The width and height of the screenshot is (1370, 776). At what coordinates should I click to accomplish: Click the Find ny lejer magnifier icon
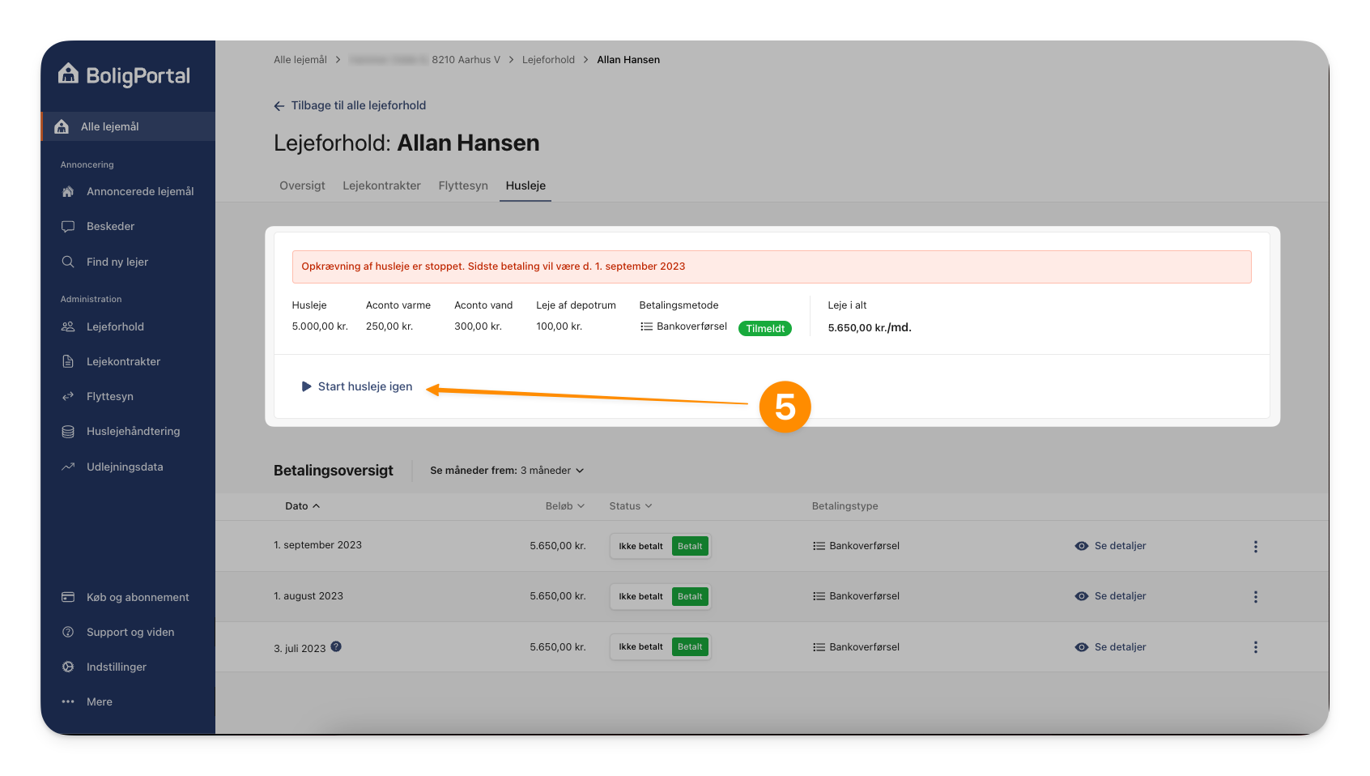click(68, 262)
